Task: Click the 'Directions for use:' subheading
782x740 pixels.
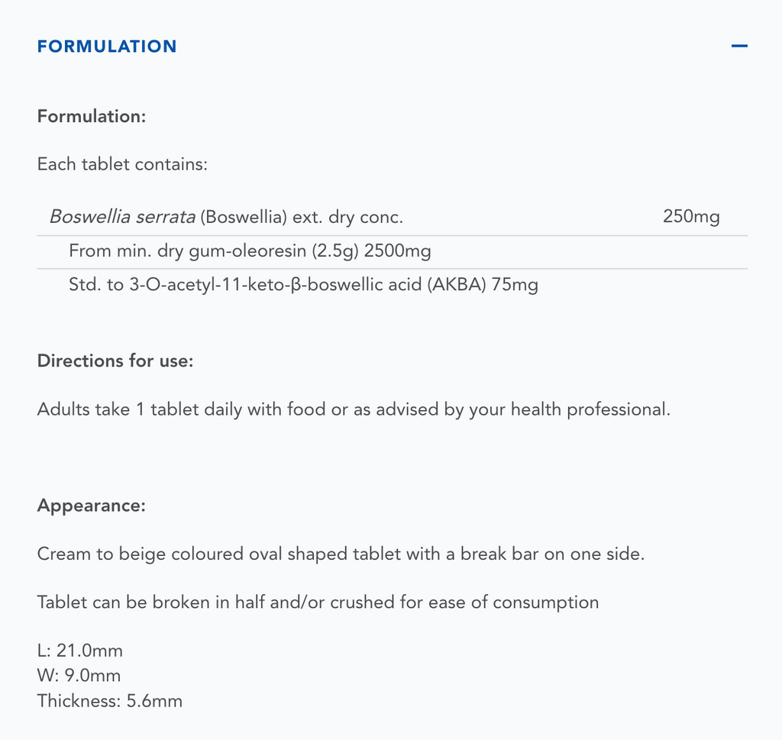Action: coord(115,360)
